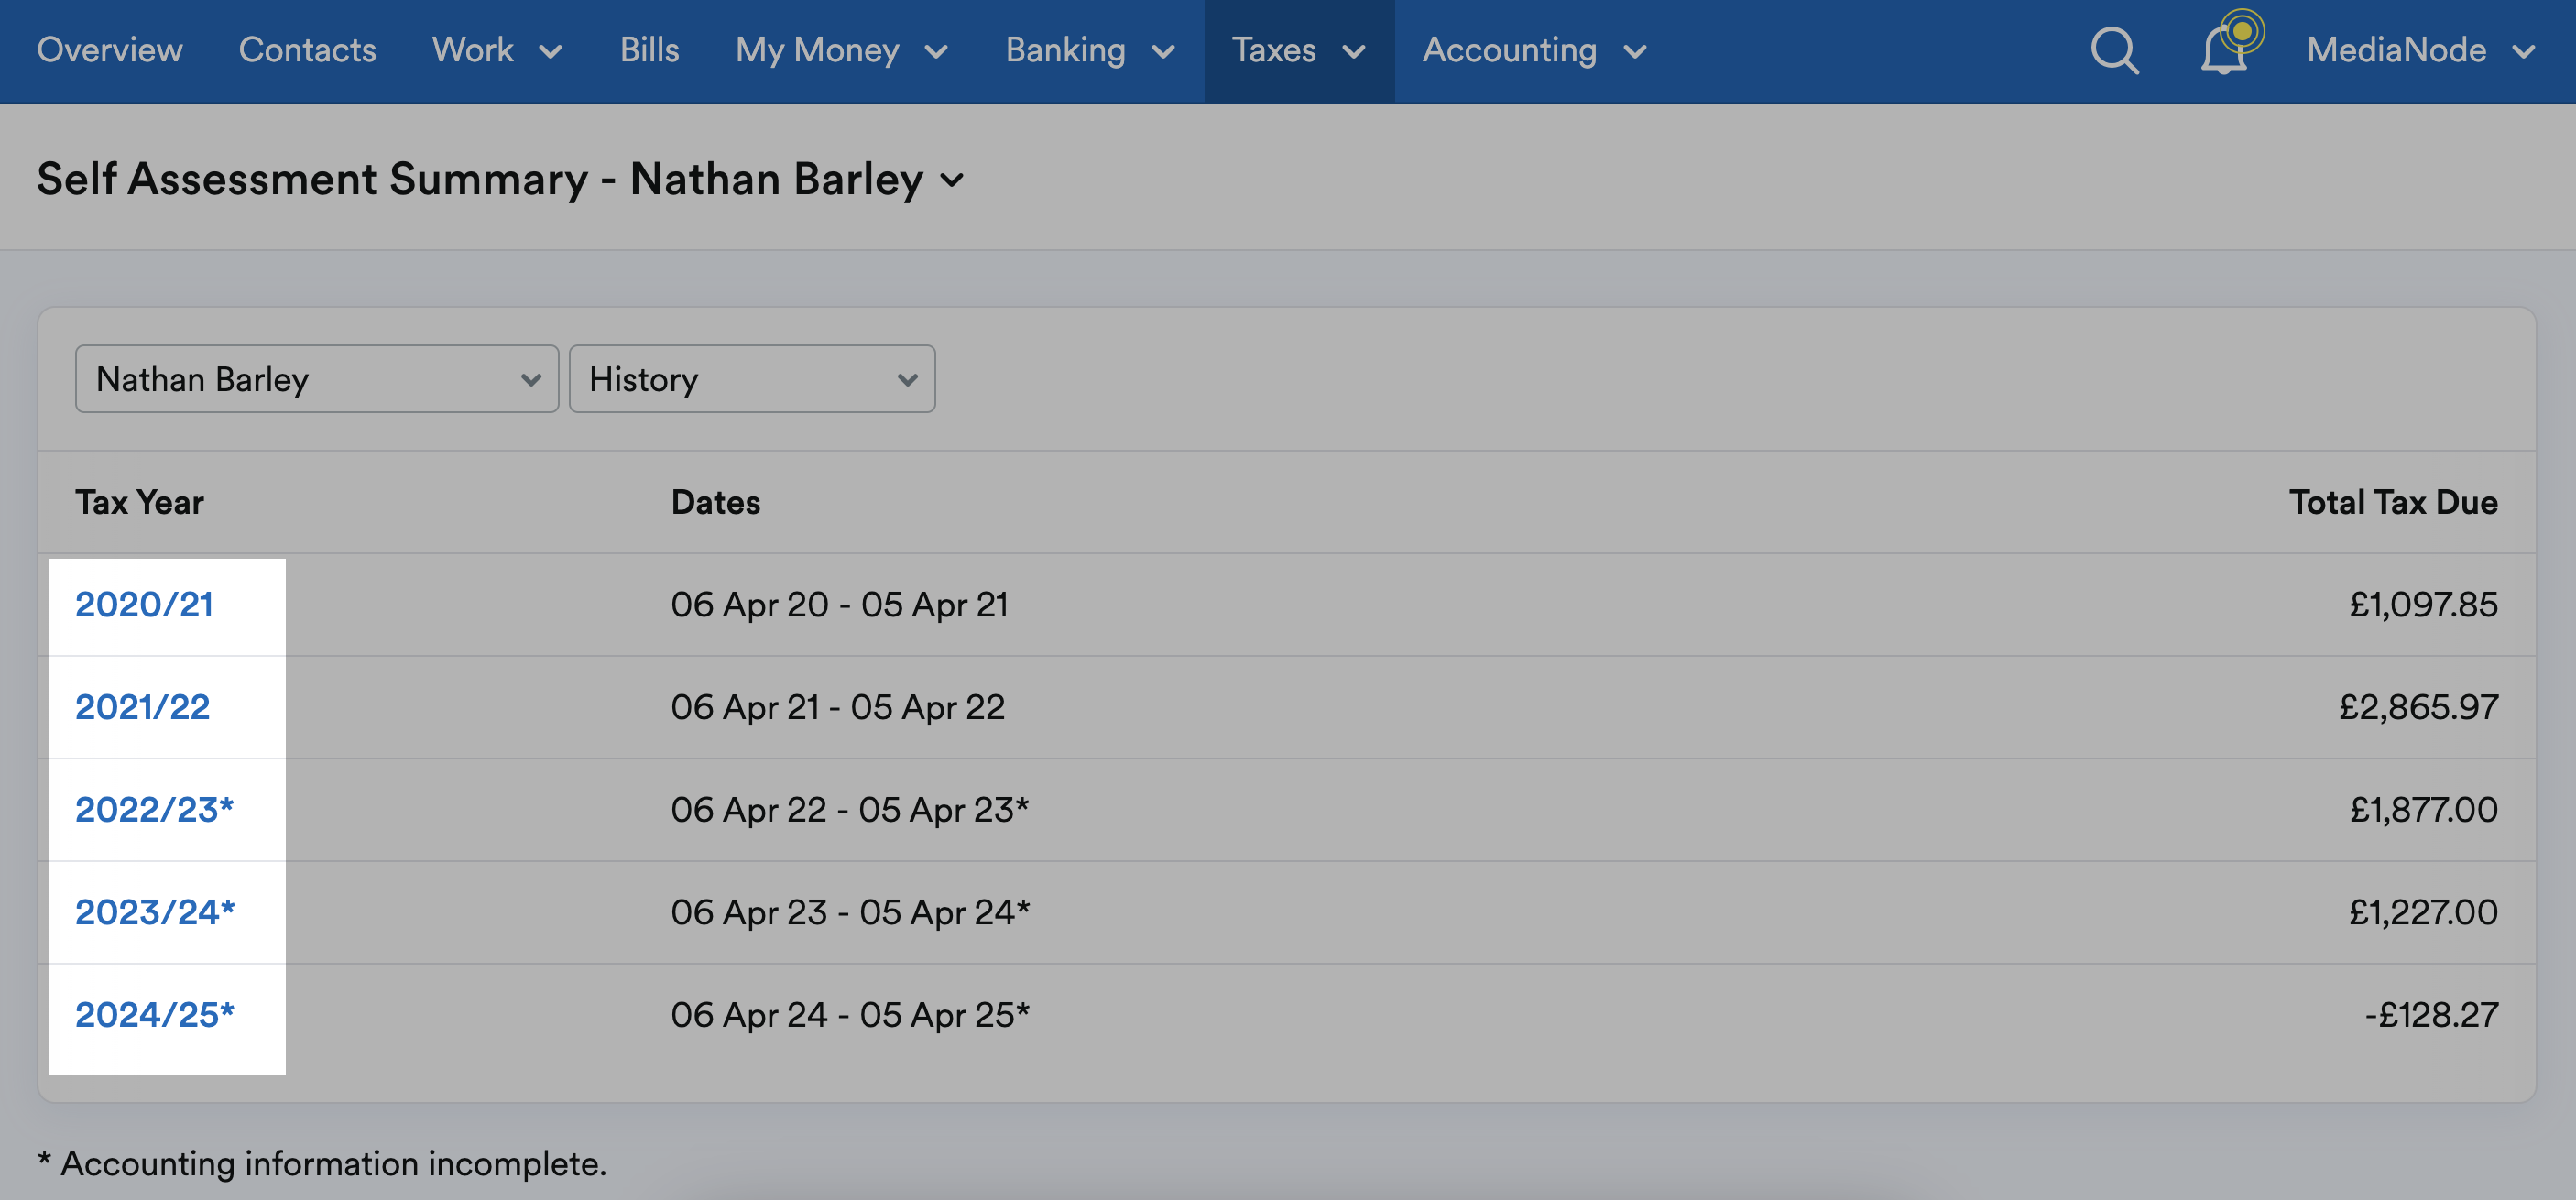Open the MediaNode account menu
This screenshot has height=1200, width=2576.
coord(2422,50)
